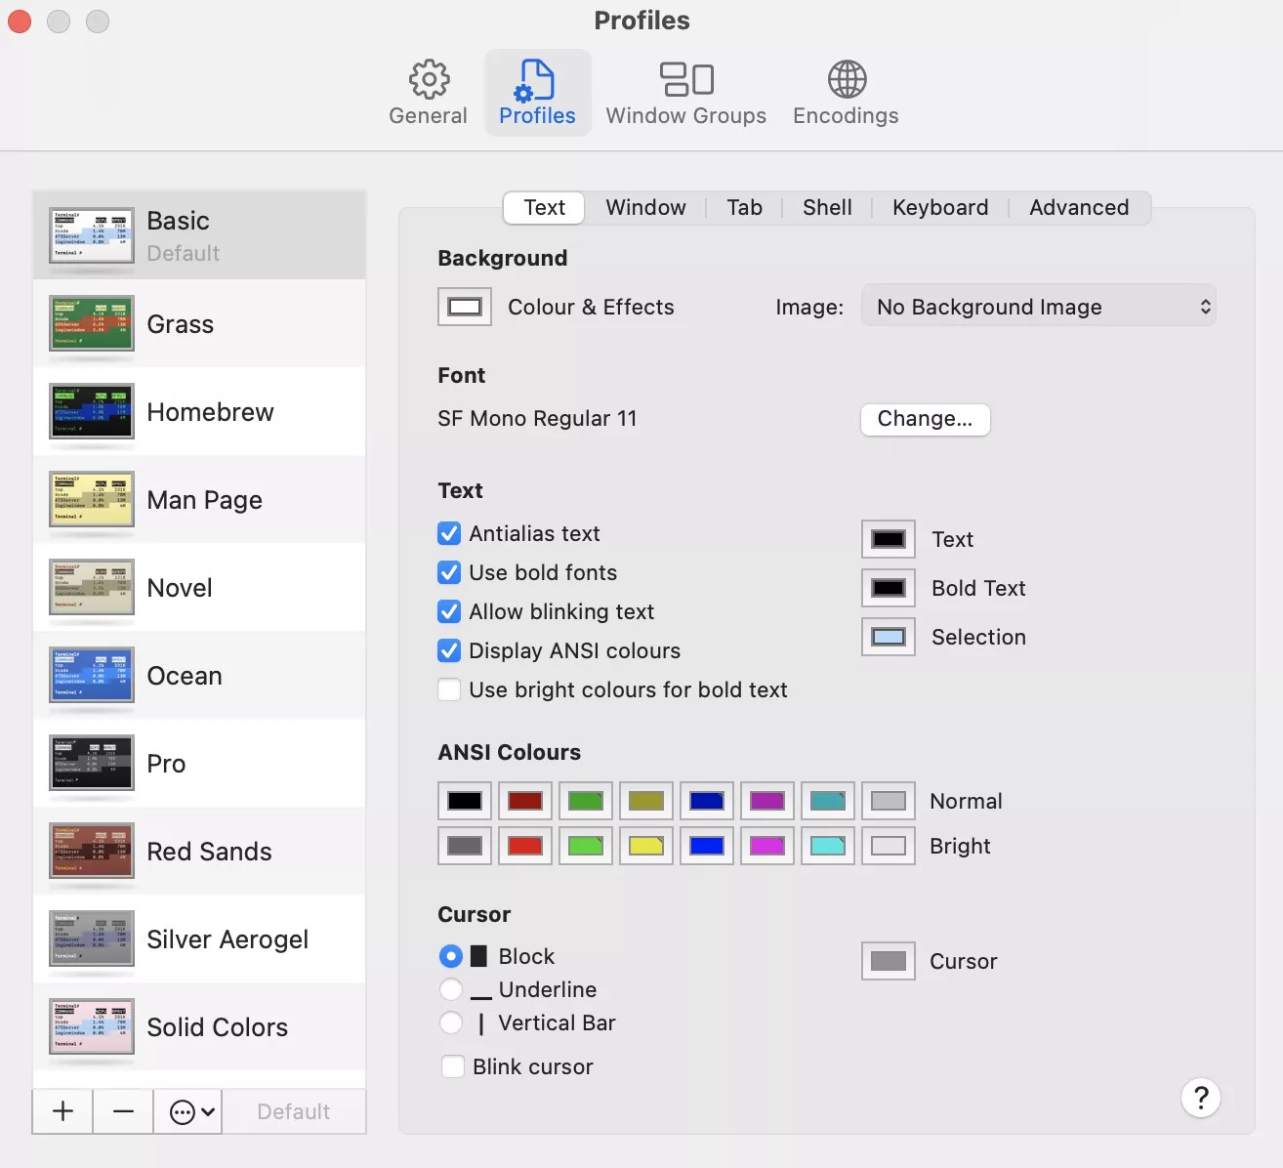Open the General settings gear icon

tap(428, 80)
